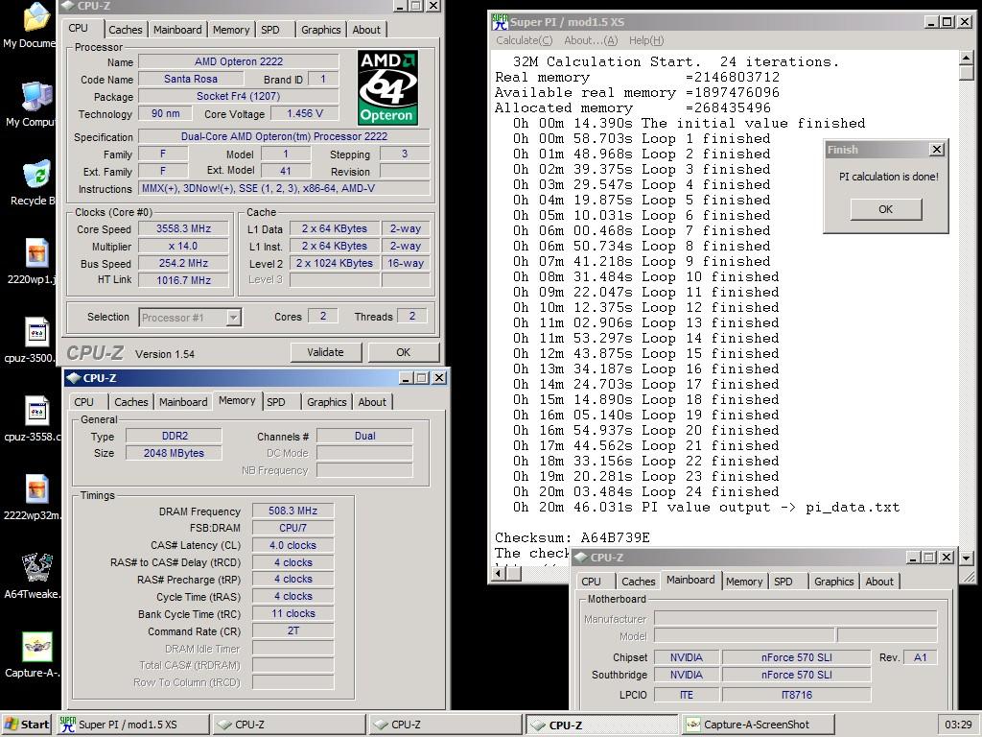
Task: Click Super PI vertical scrollbar up arrow
Action: pyautogui.click(x=966, y=59)
